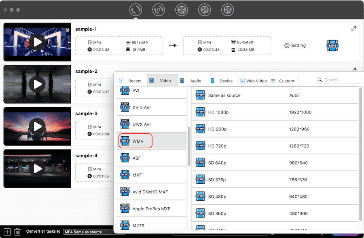The image size is (364, 238).
Task: Click the sample-1 output info box
Action: [x=227, y=46]
